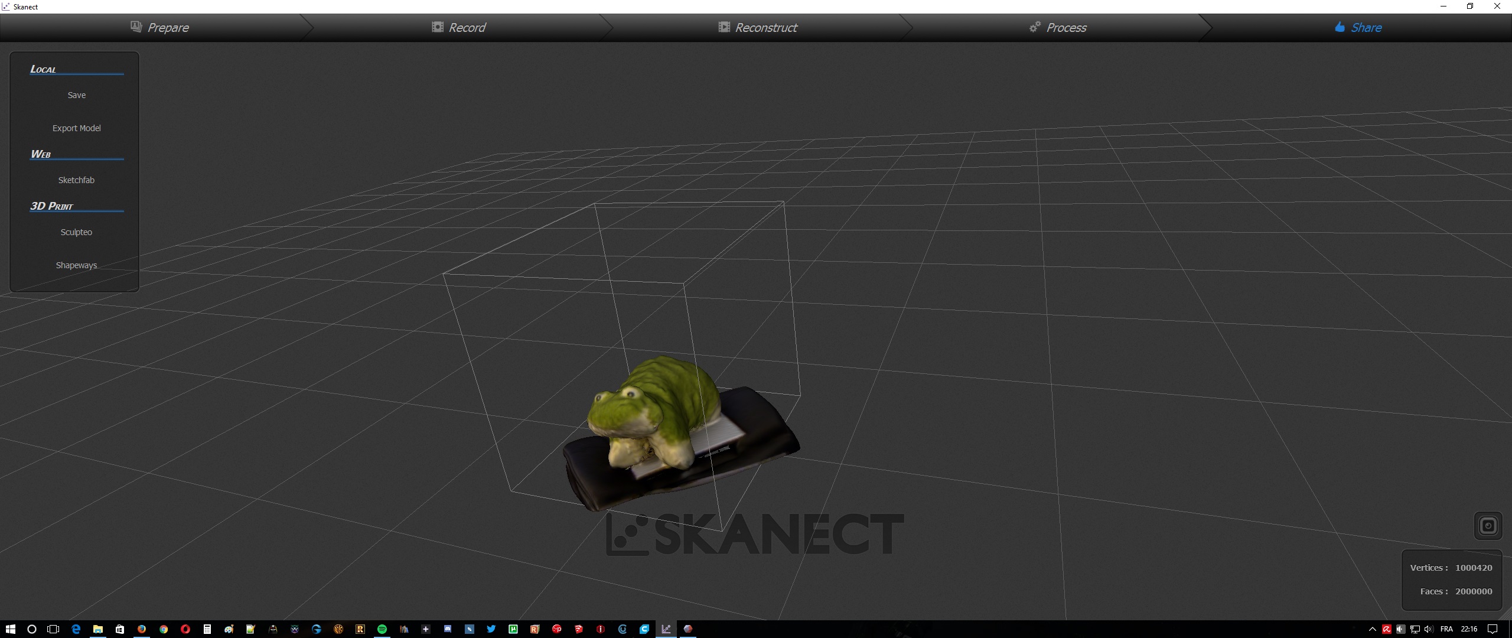Select the Share tab
The image size is (1512, 638).
pyautogui.click(x=1358, y=27)
